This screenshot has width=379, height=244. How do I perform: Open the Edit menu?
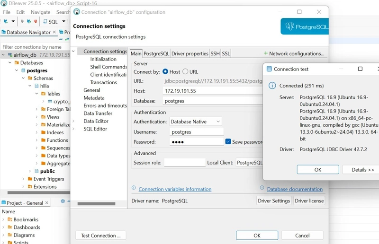20,12
